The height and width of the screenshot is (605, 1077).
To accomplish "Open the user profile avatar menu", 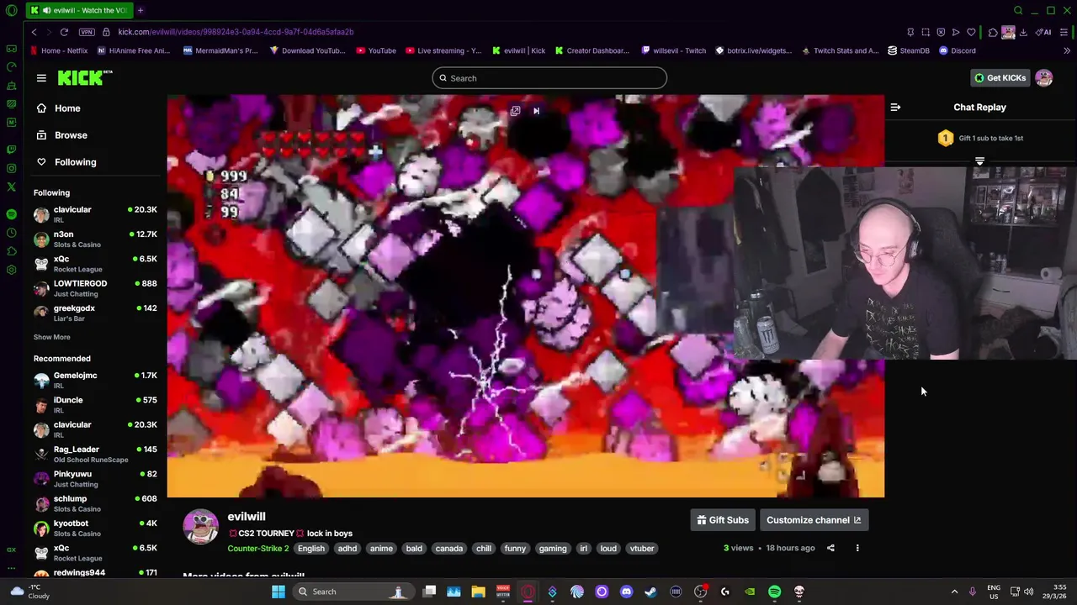I will (x=1044, y=78).
